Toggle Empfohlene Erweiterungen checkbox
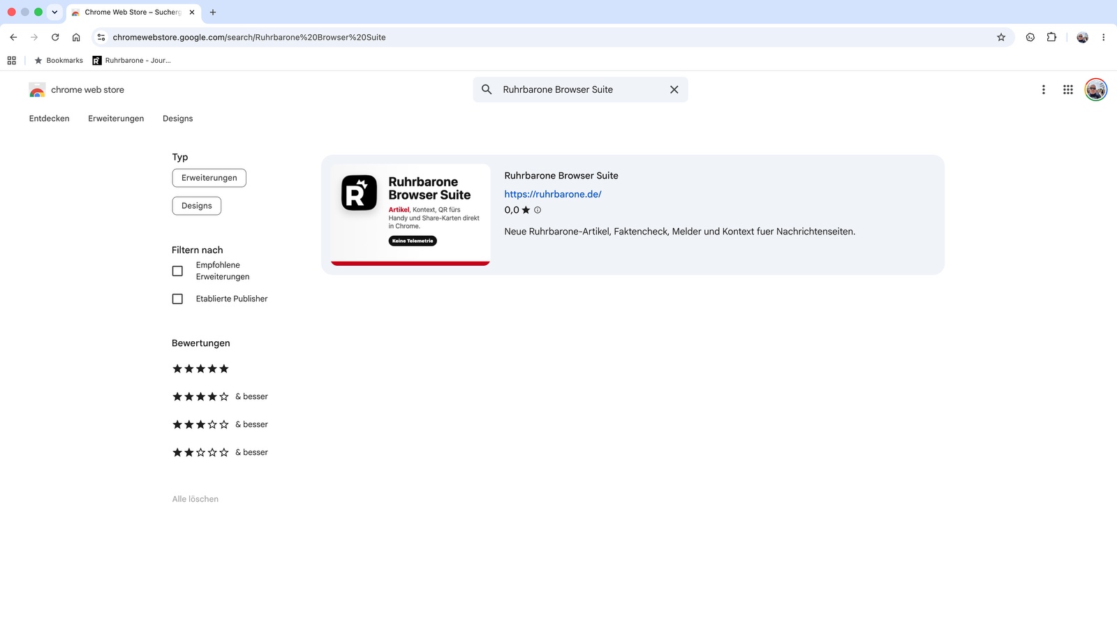Viewport: 1117px width, 628px height. pyautogui.click(x=177, y=271)
